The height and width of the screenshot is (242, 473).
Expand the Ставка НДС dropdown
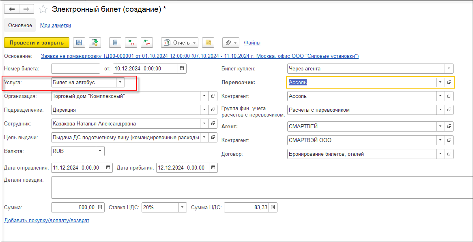pyautogui.click(x=183, y=207)
